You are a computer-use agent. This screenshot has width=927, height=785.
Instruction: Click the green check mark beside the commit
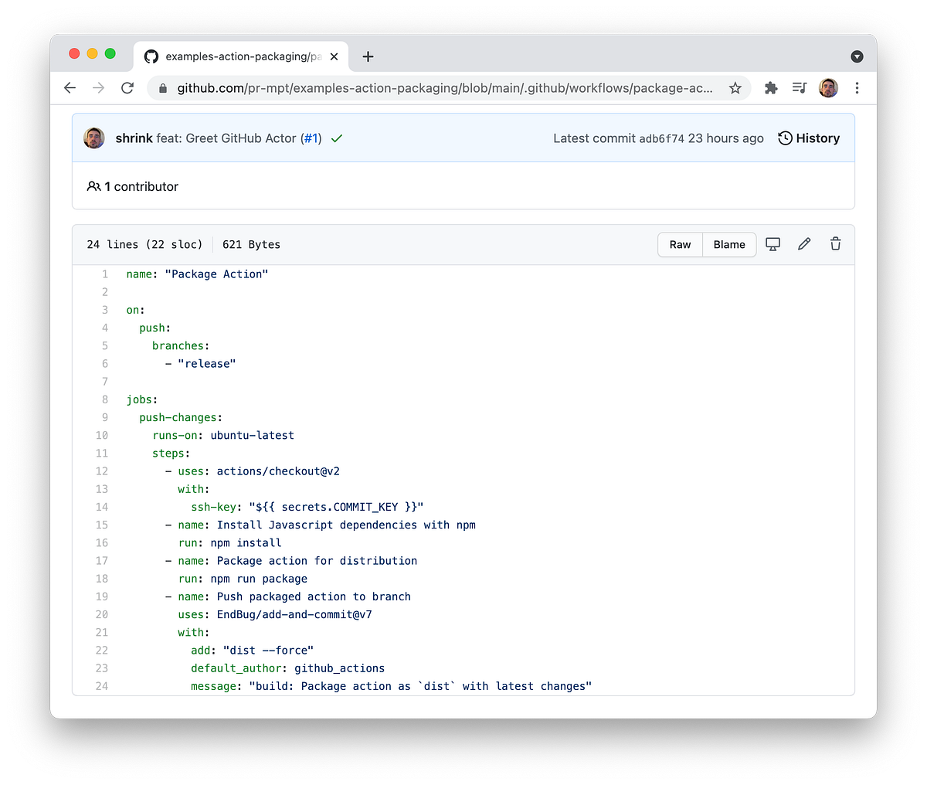(x=336, y=138)
